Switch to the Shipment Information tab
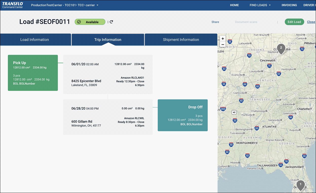The width and height of the screenshot is (316, 193). [x=181, y=39]
